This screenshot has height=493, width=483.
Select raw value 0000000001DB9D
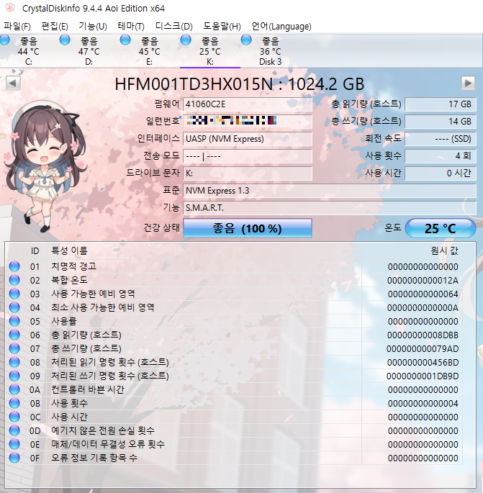423,376
